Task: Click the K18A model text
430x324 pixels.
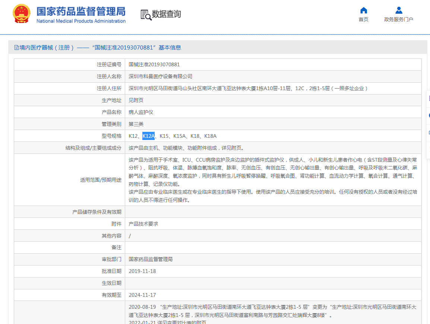Action: (210, 136)
